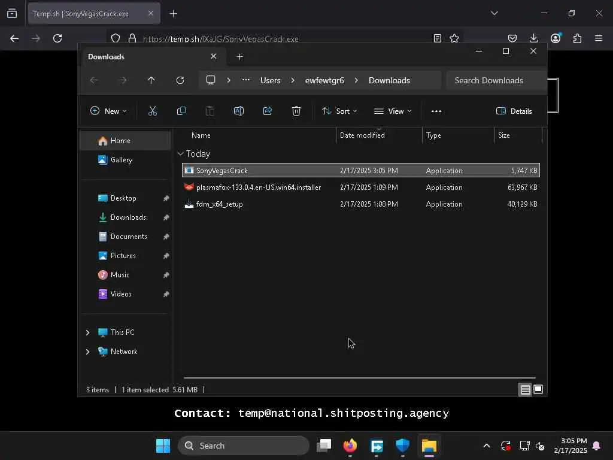Expand the Network tree node

[87, 352]
